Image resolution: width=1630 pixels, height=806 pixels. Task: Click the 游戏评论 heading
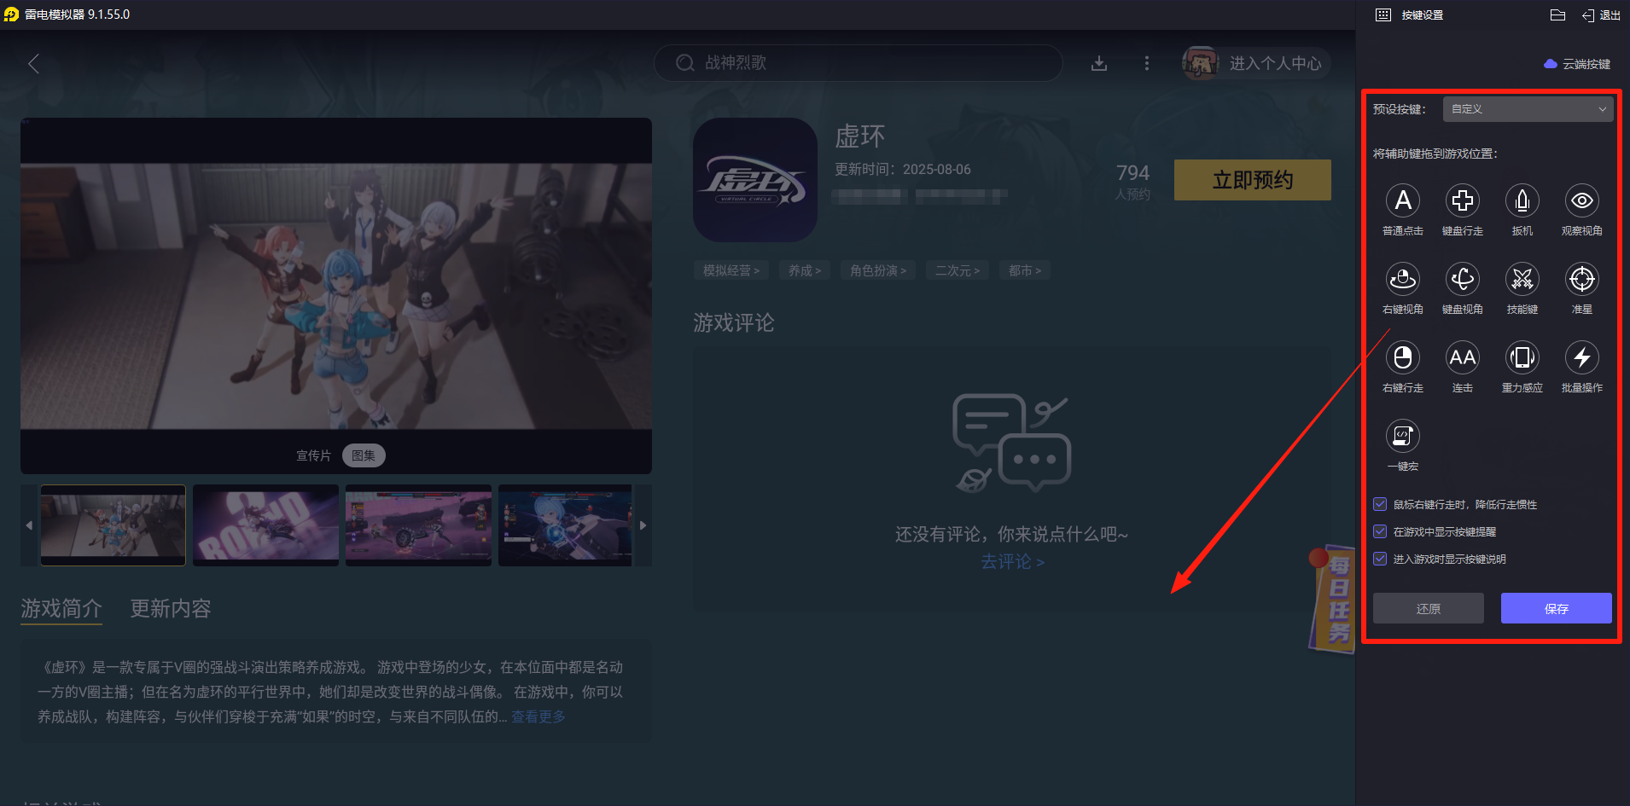(734, 322)
